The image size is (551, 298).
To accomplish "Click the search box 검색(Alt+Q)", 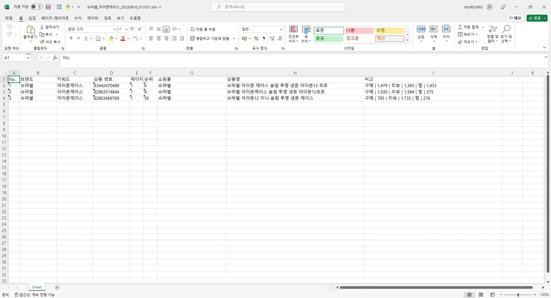I will 278,7.
